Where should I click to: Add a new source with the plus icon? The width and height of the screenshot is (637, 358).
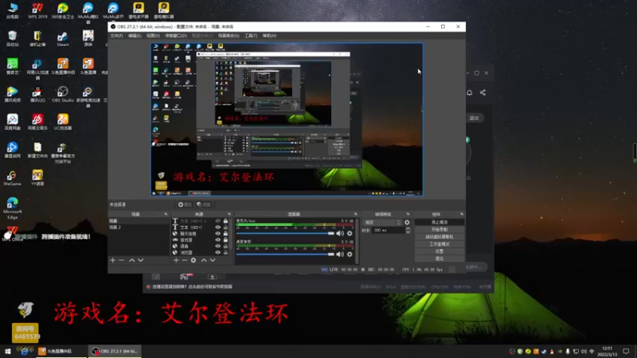coord(176,260)
